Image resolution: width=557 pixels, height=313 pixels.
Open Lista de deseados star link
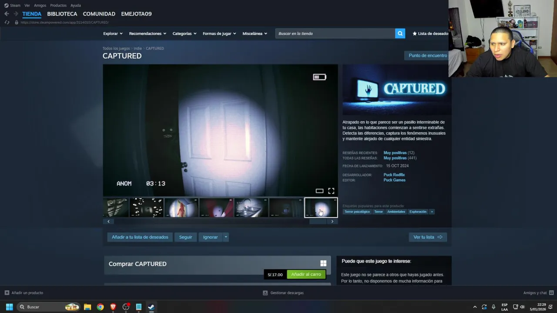click(x=430, y=33)
